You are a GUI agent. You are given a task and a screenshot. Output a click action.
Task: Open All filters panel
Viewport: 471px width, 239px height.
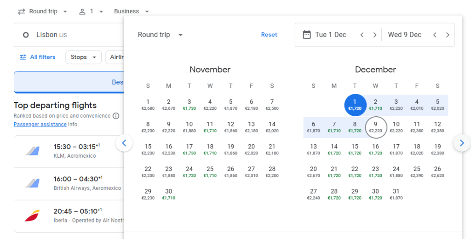(x=38, y=57)
